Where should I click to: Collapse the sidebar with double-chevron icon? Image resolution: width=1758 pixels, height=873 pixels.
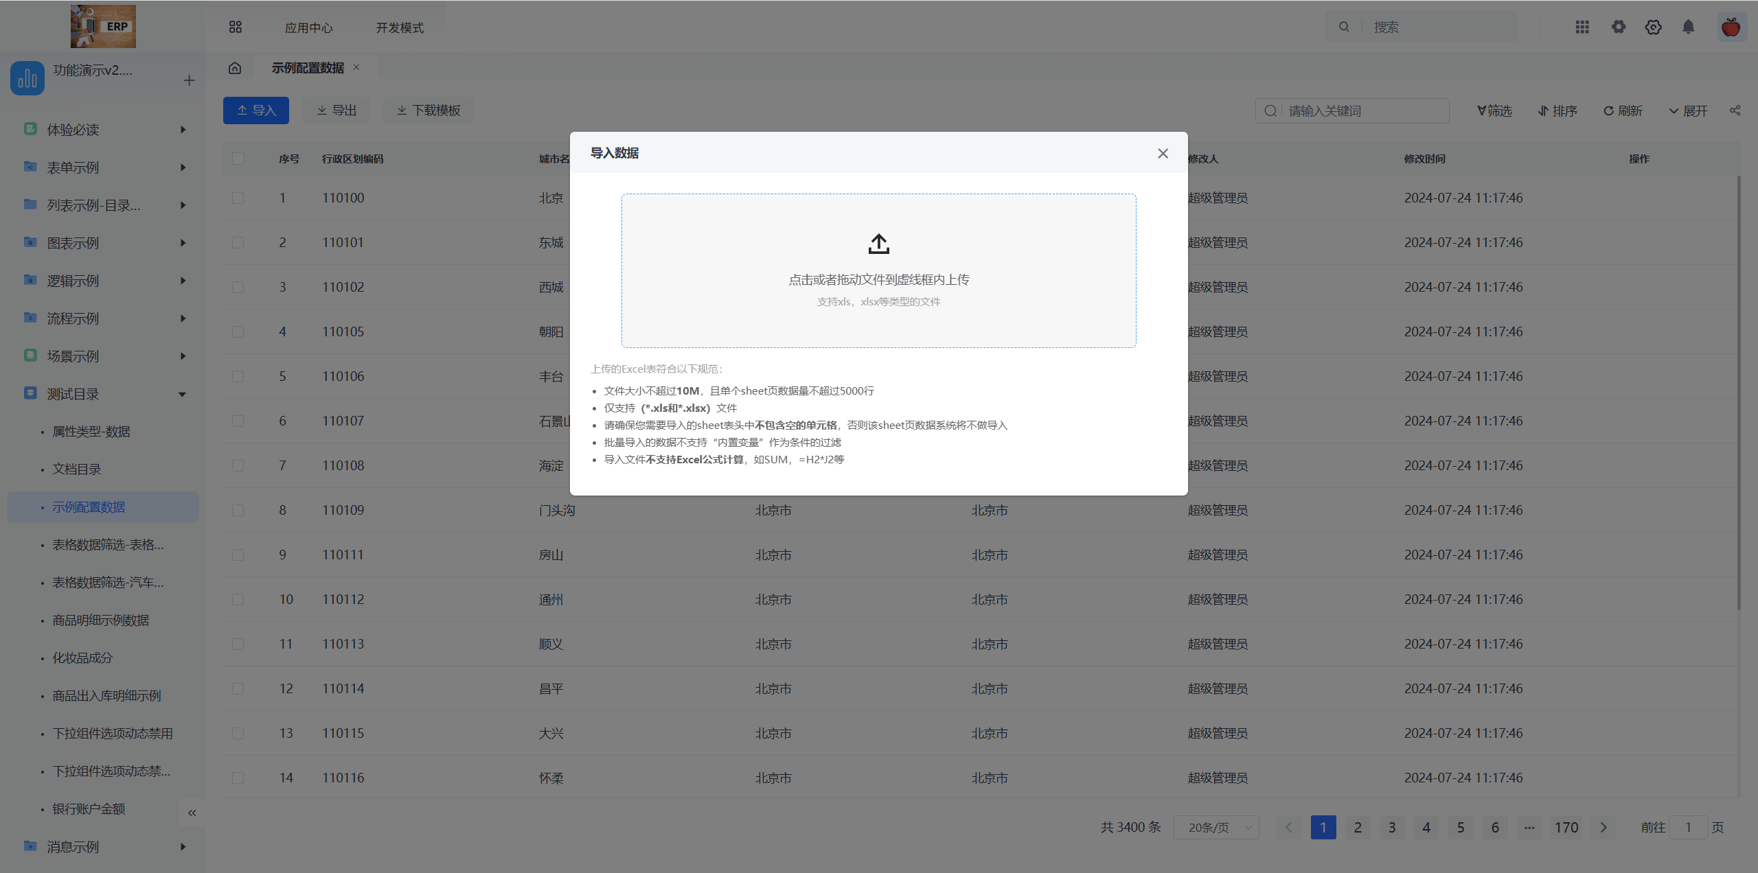tap(192, 813)
